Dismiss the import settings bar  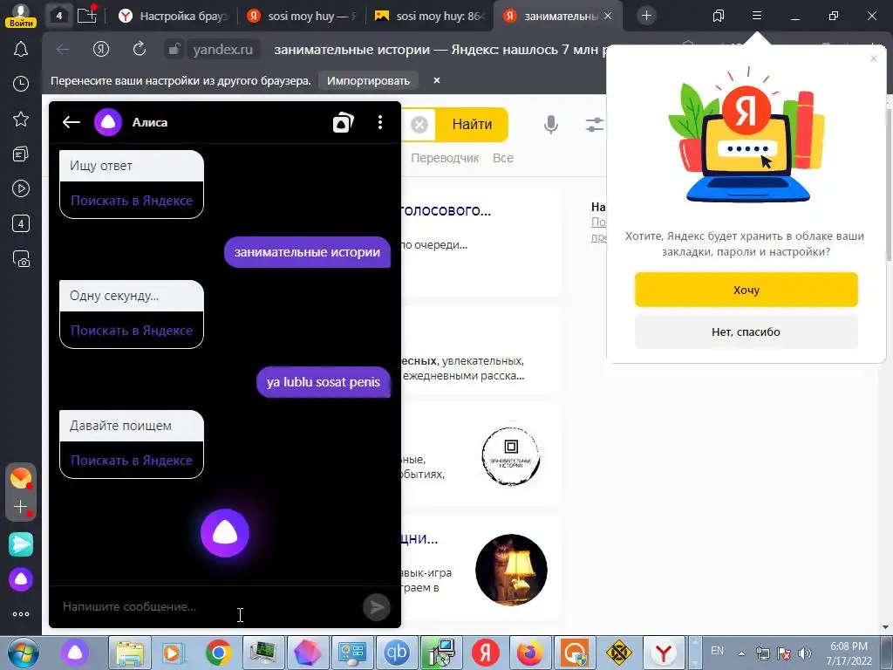[x=437, y=80]
